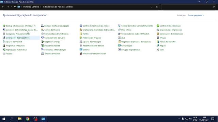This screenshot has height=122, width=218.
Task: Open the Teclado icon
Action: (4, 54)
